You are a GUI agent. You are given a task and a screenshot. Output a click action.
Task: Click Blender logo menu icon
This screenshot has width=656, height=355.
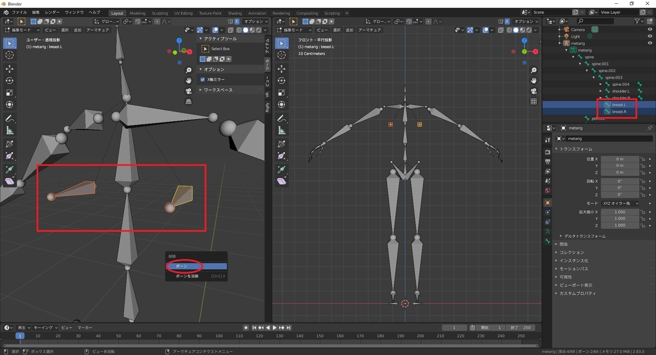point(5,12)
